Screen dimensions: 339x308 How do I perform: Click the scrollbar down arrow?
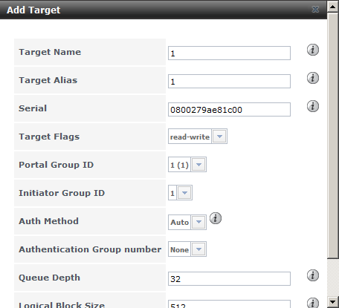coord(333,302)
